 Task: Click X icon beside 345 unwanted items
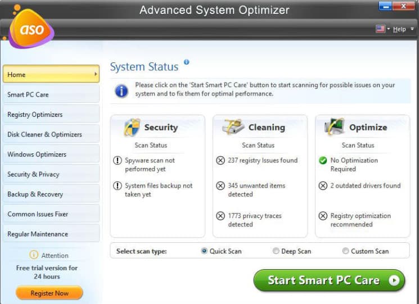pyautogui.click(x=220, y=185)
